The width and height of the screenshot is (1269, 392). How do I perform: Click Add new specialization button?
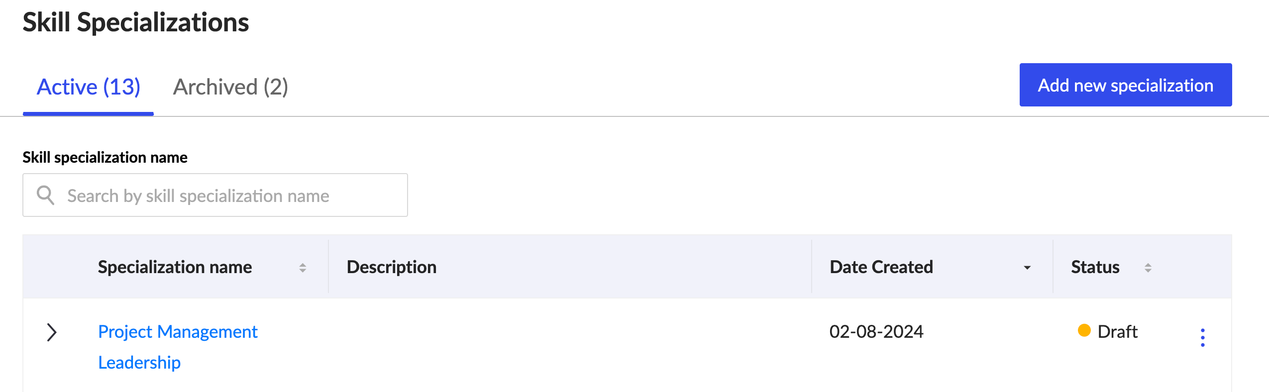click(1125, 85)
